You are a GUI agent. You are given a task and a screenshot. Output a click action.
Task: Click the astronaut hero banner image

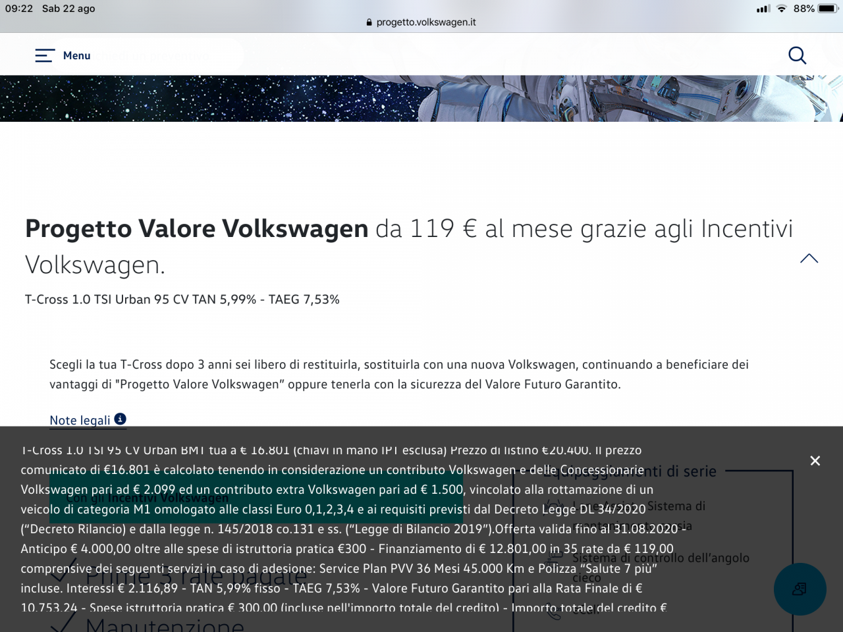421,98
